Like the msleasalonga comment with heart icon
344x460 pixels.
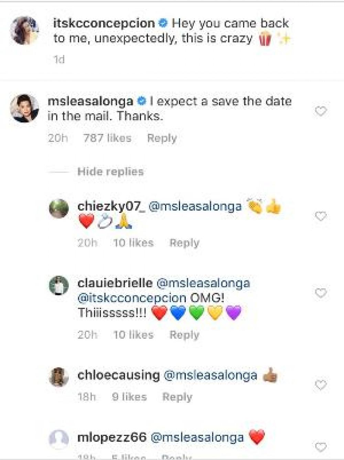pos(321,111)
